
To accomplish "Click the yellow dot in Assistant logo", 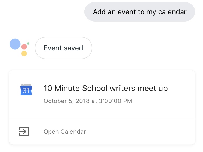I will [x=24, y=53].
